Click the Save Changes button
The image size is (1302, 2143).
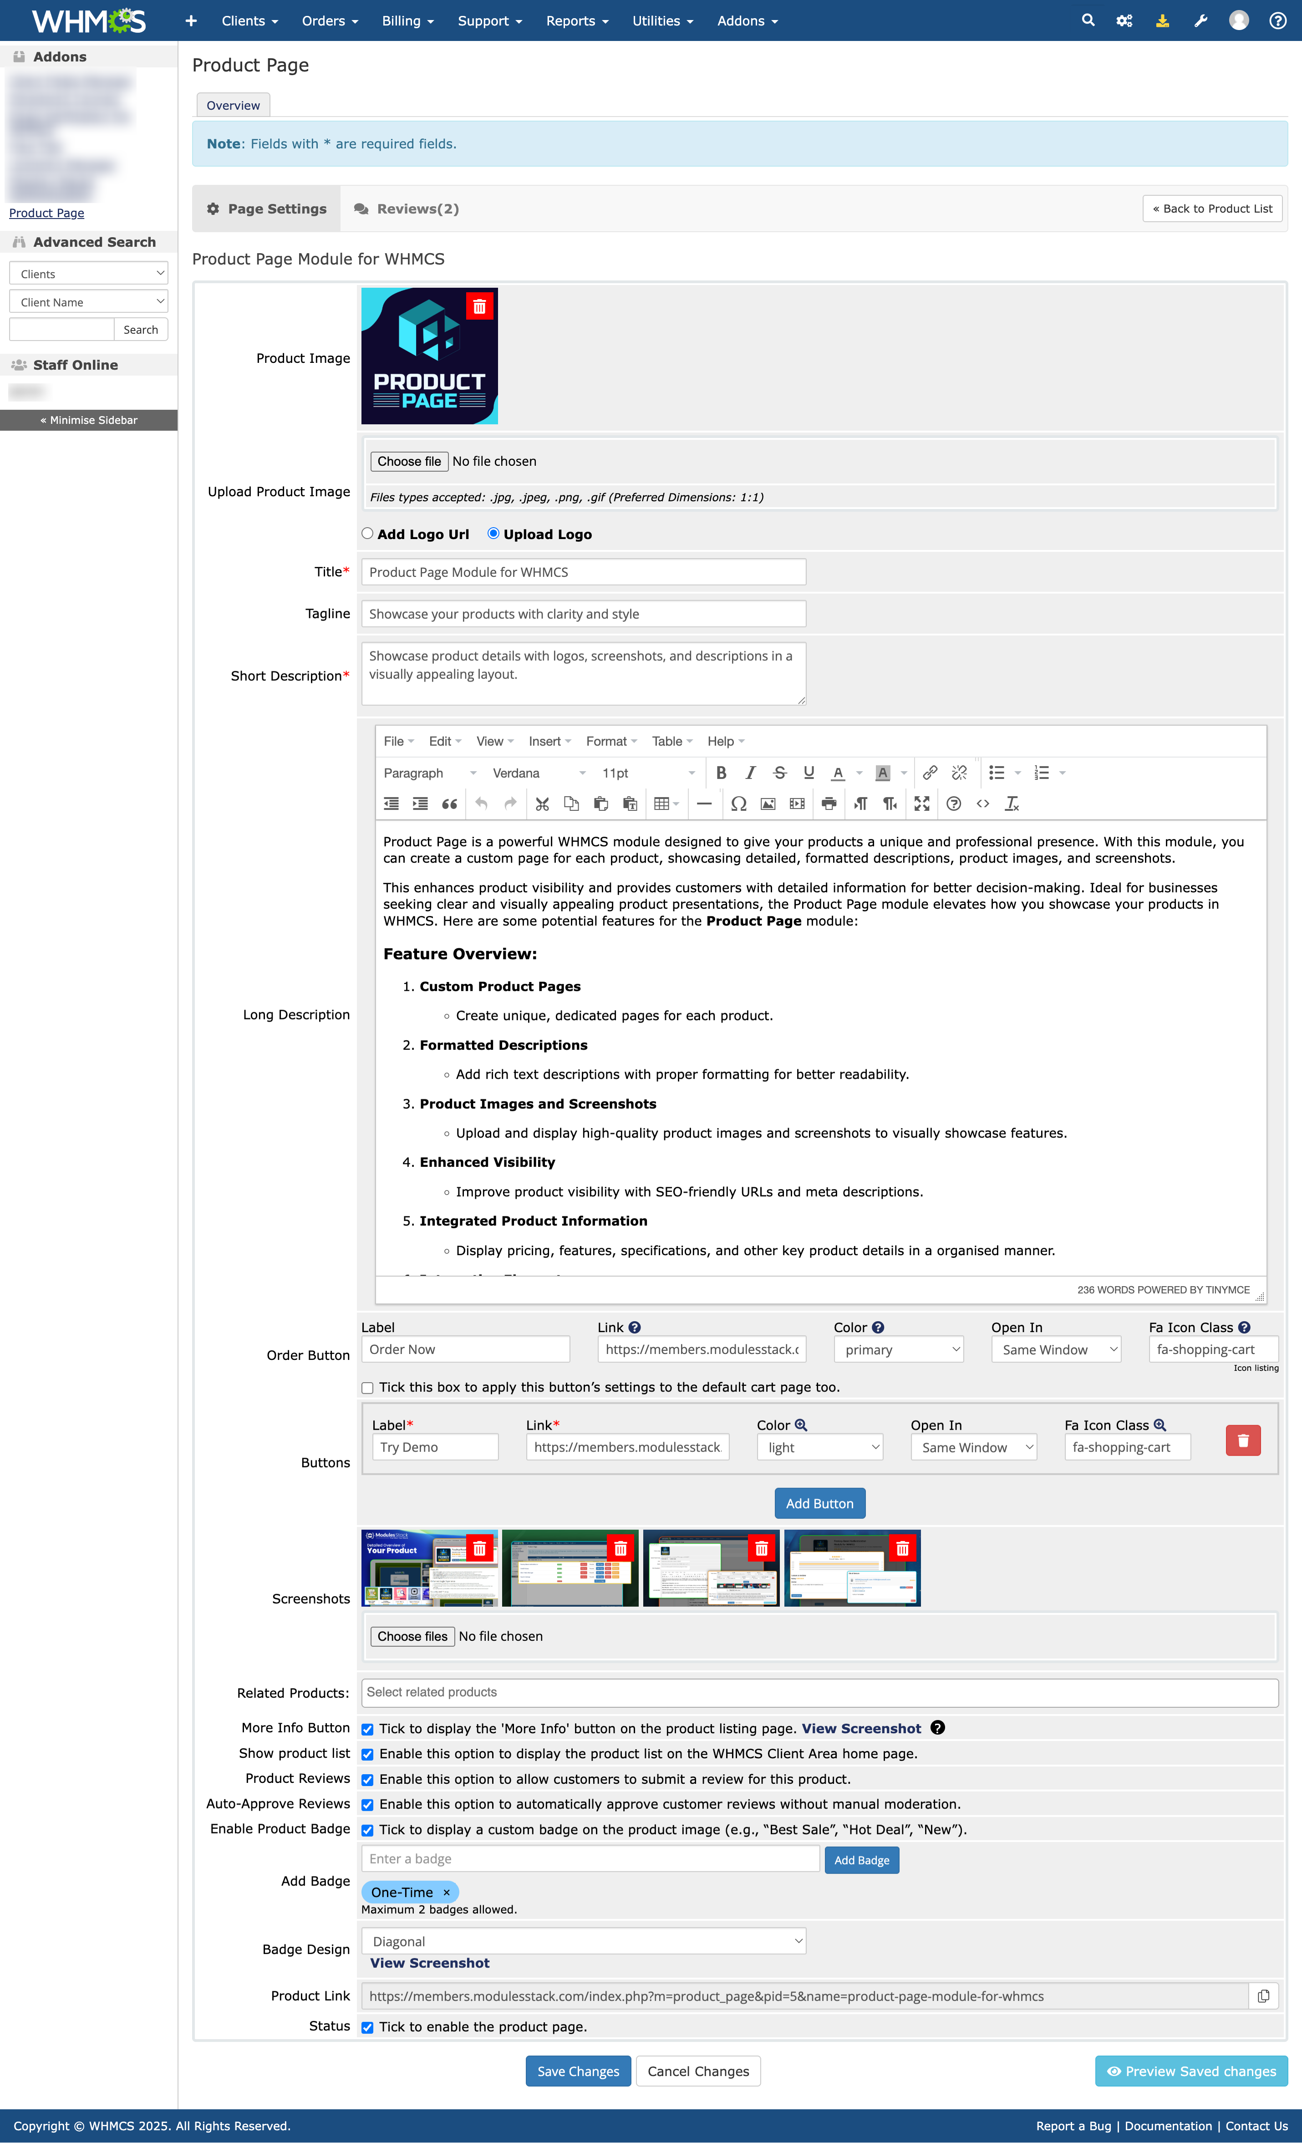click(578, 2072)
